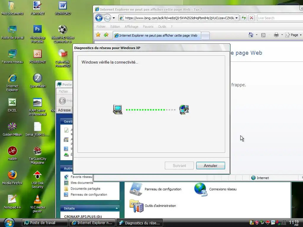Switch to Diagnostics du rése... taskbar button
Image resolution: width=303 pixels, height=227 pixels.
(x=140, y=223)
